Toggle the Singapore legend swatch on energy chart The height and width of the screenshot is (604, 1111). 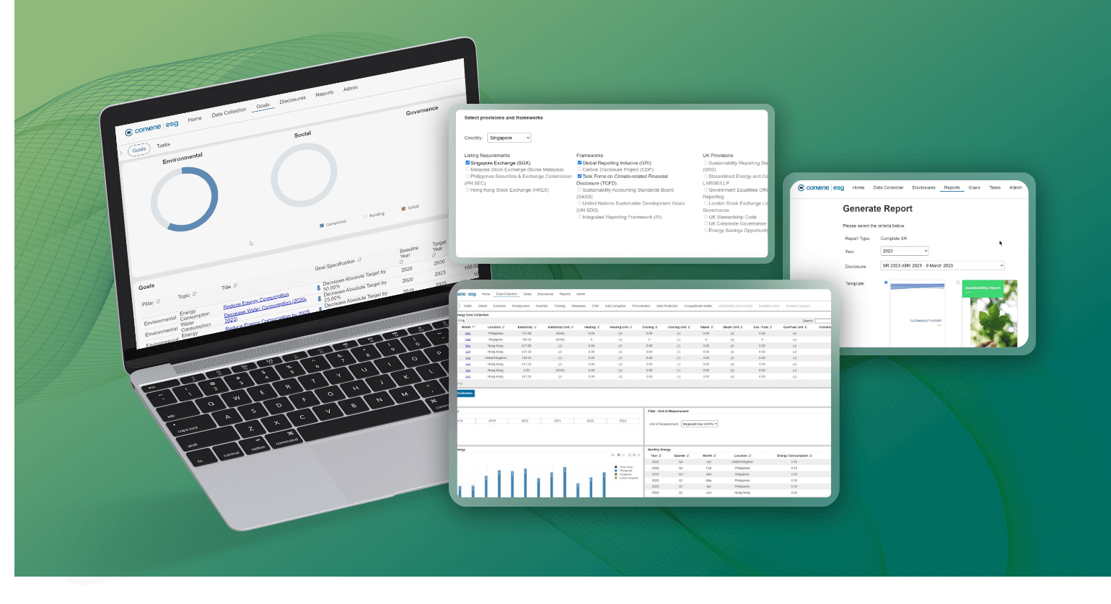coord(615,474)
